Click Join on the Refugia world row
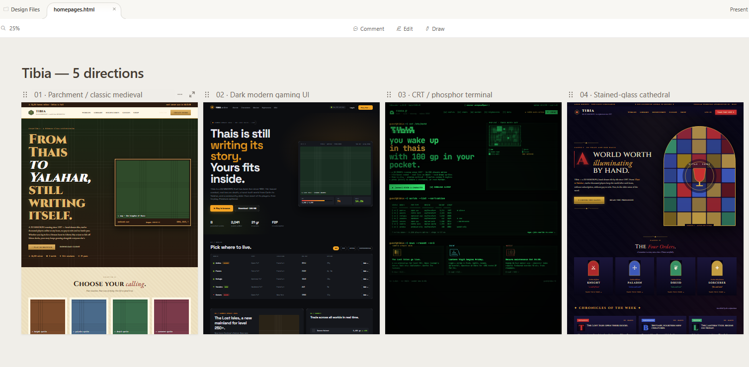749x367 pixels. pyautogui.click(x=366, y=279)
